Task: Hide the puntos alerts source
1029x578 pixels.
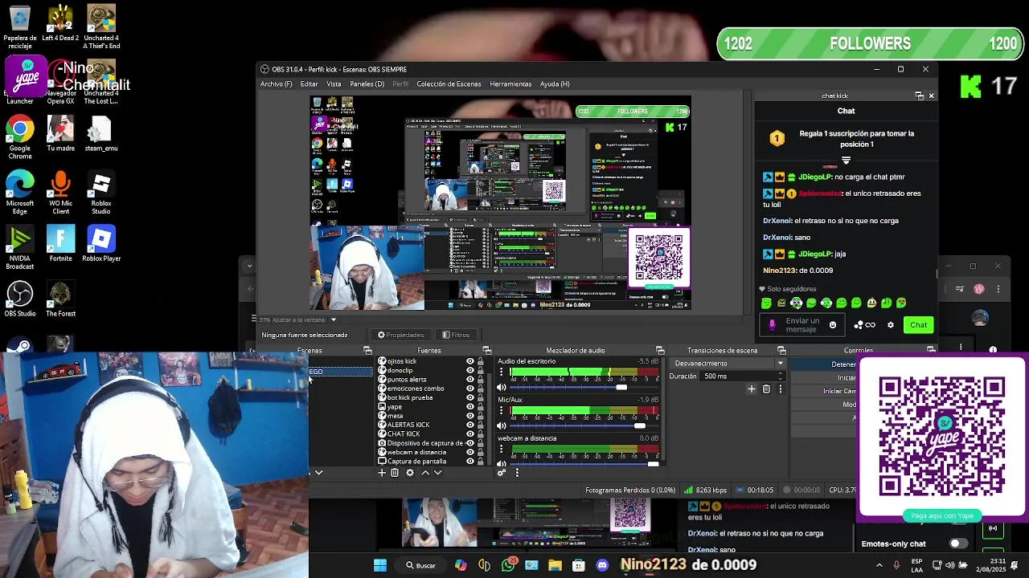Action: tap(470, 379)
